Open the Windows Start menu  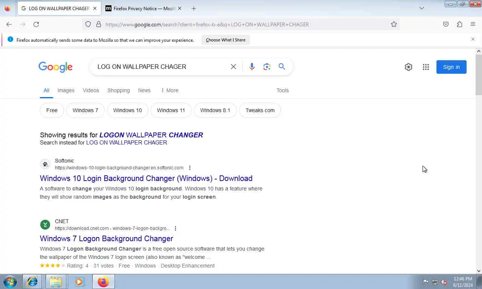point(10,282)
